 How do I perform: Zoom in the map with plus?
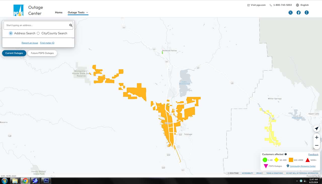(316, 137)
